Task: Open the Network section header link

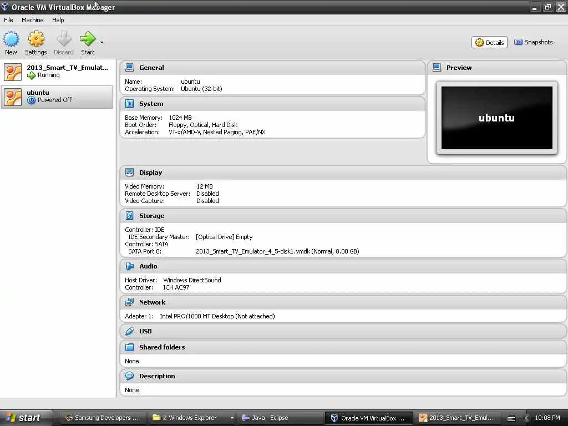Action: click(x=152, y=302)
